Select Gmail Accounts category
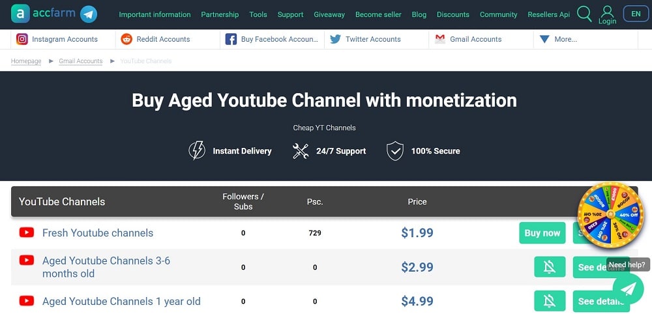The image size is (652, 314). coord(476,39)
